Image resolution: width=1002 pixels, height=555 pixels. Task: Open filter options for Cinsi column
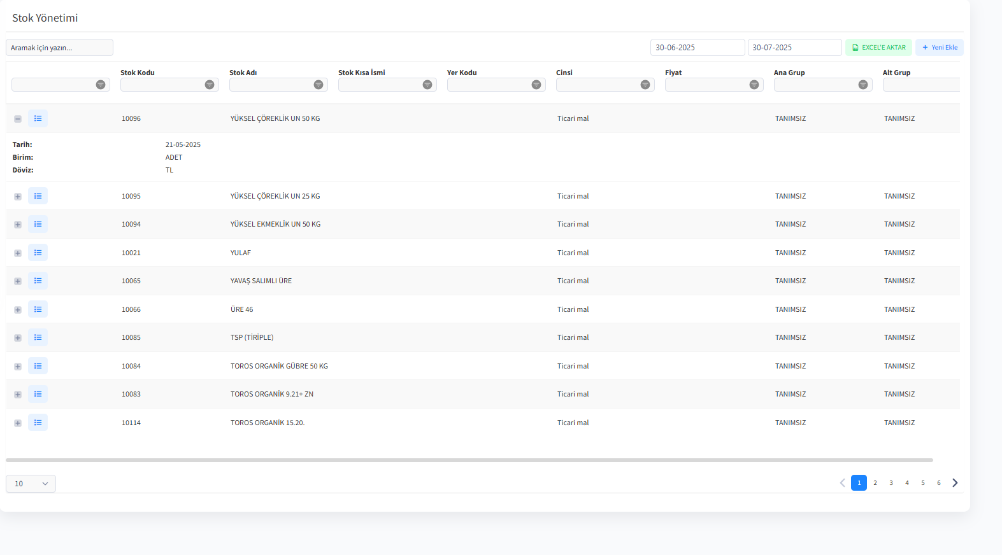coord(645,85)
